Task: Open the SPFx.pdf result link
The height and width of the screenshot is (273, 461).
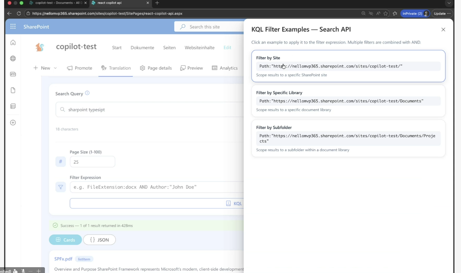Action: tap(63, 259)
